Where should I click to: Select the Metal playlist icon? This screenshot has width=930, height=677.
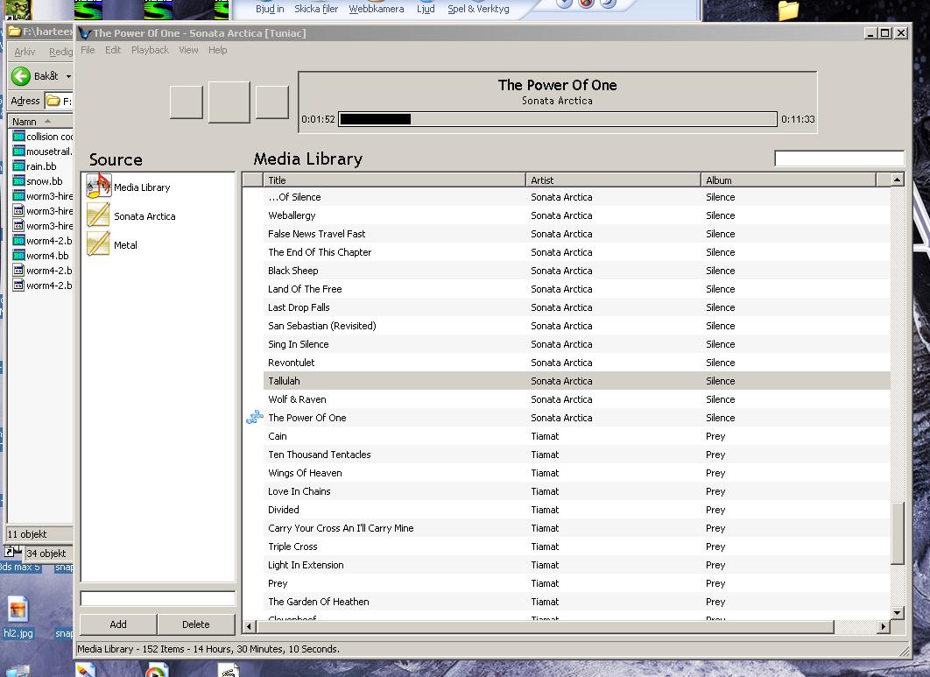point(98,243)
